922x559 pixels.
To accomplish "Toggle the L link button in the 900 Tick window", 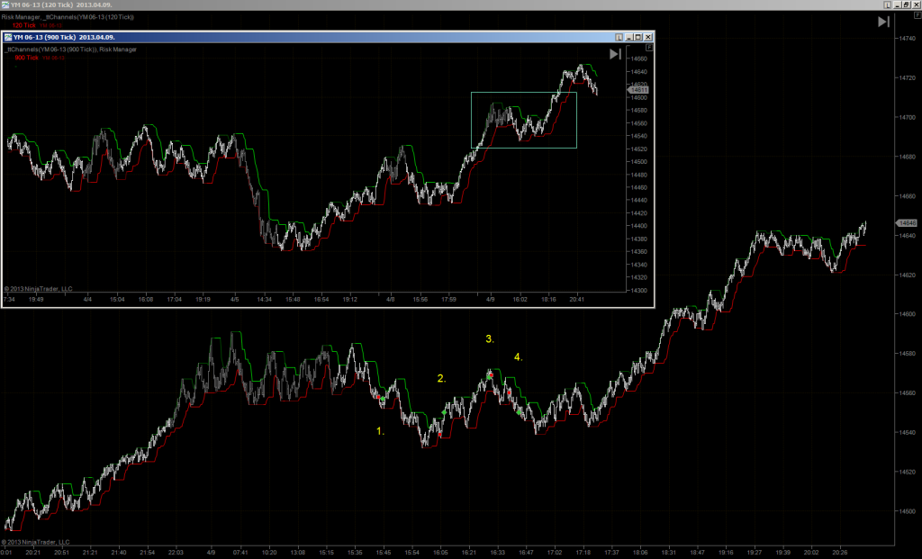I will pyautogui.click(x=619, y=37).
